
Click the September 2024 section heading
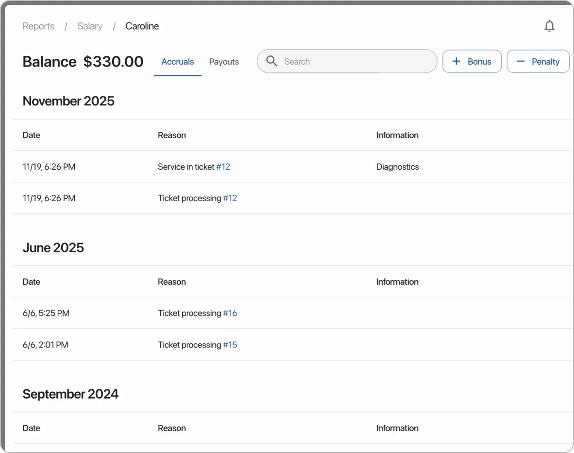(x=70, y=394)
